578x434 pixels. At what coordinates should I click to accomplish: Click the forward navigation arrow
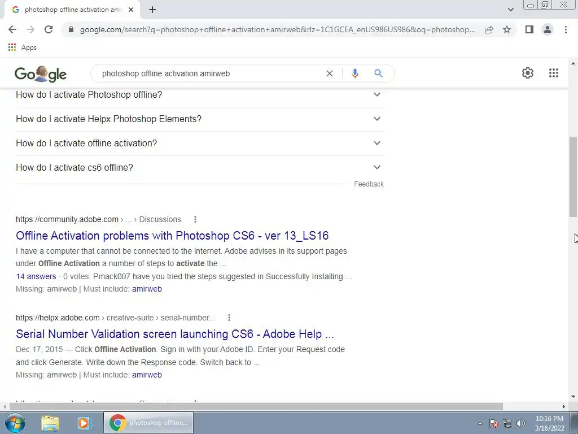point(30,29)
